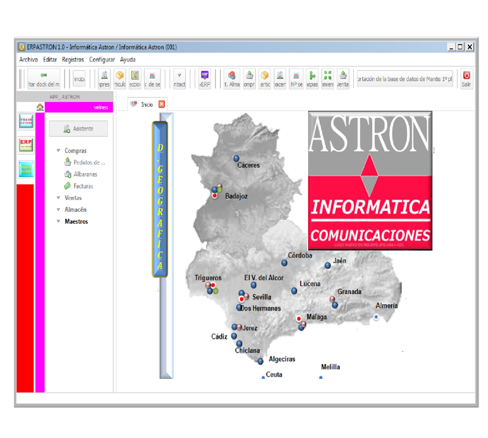
Task: Click the 'acen' document toolbar icon
Action: tap(280, 79)
